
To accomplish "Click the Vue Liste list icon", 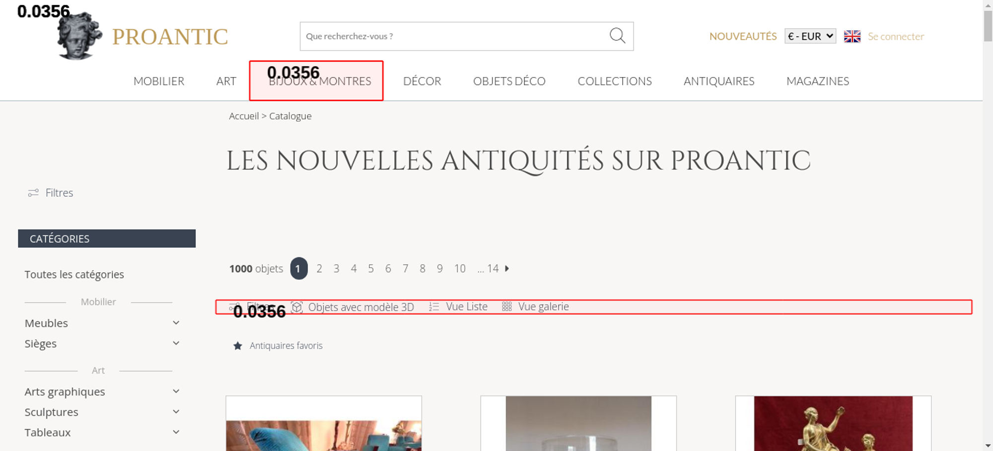I will coord(434,307).
